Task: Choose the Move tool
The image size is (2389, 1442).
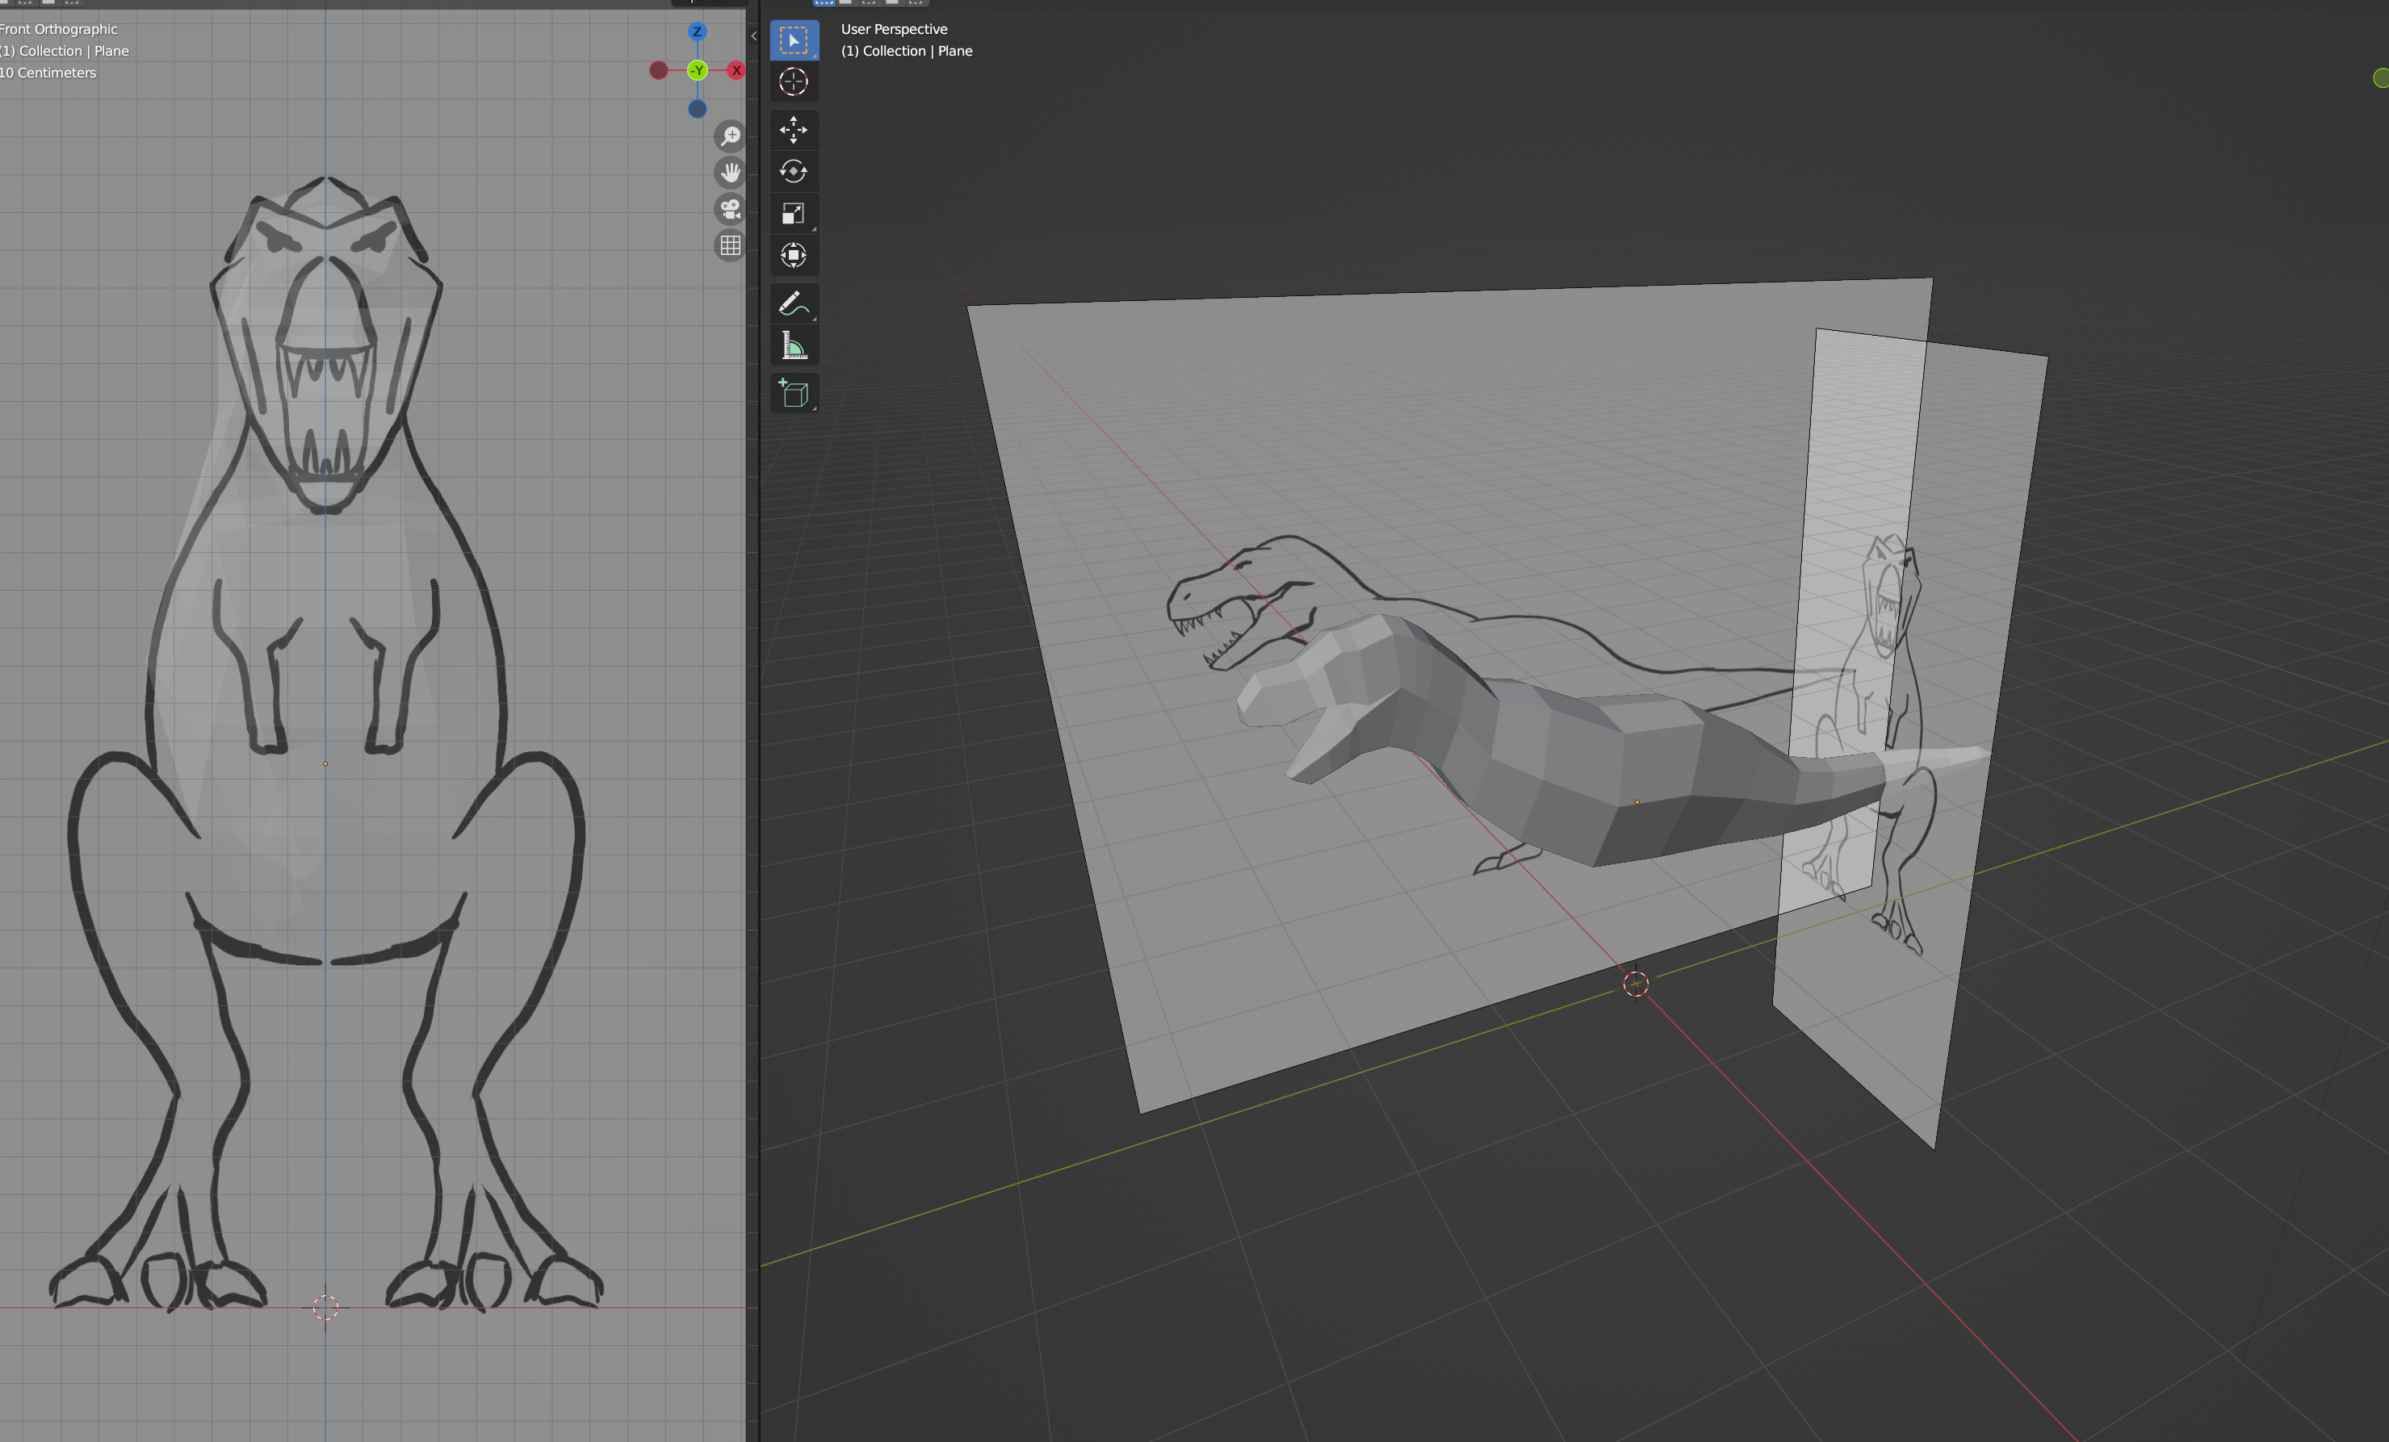Action: pyautogui.click(x=793, y=129)
